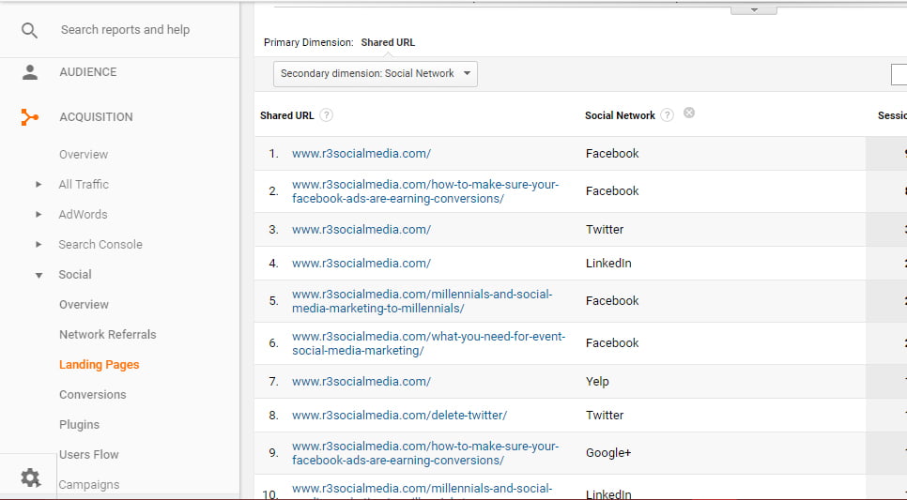
Task: Click help icon next to Shared URL
Action: [326, 115]
